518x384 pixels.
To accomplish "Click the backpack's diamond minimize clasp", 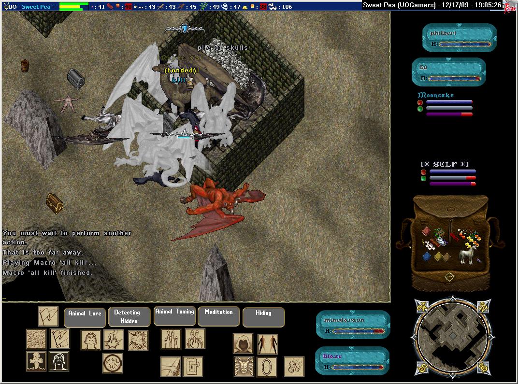I will 449,277.
